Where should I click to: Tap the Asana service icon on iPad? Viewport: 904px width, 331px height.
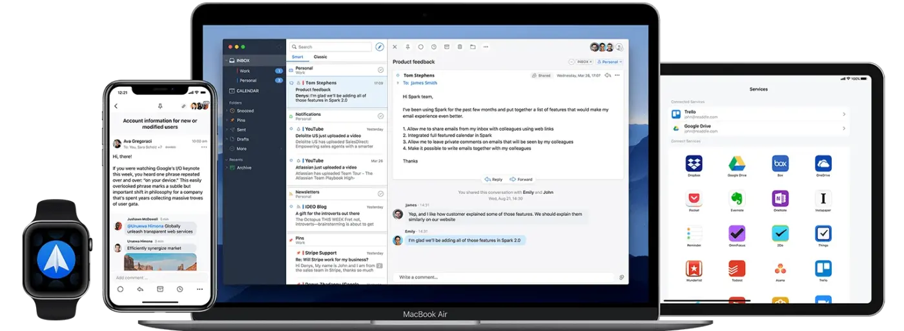[780, 269]
